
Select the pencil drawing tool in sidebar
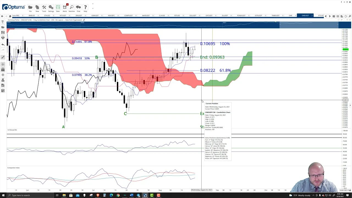pyautogui.click(x=3, y=57)
